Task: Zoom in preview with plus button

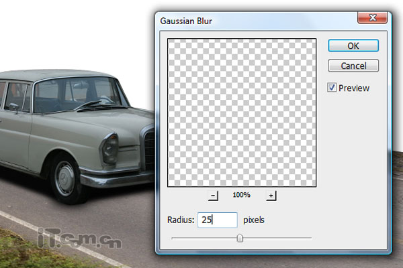Action: click(x=271, y=195)
